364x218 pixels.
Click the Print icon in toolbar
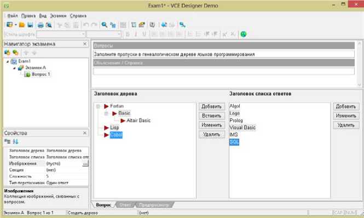[41, 25]
